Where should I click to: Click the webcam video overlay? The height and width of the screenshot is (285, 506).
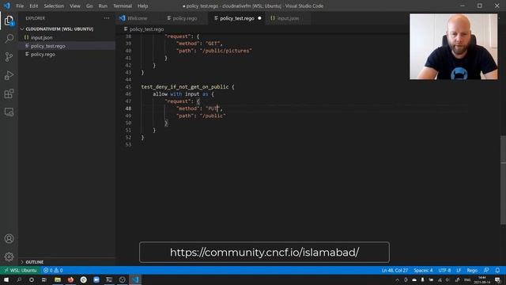453,47
